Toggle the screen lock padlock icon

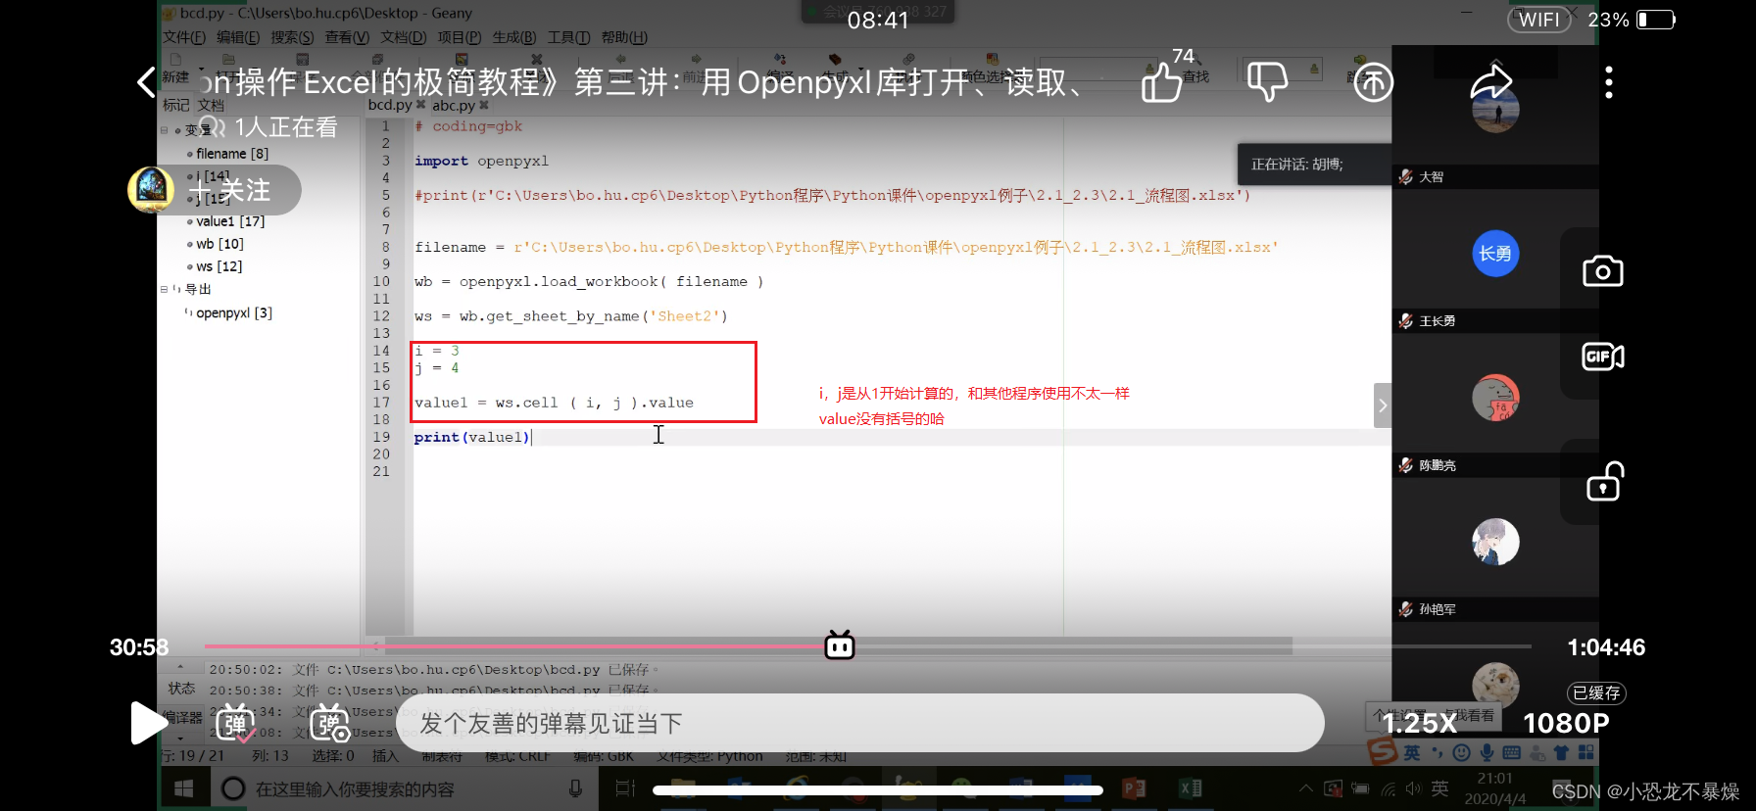1605,481
